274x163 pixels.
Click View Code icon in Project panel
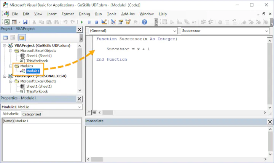click(x=5, y=38)
